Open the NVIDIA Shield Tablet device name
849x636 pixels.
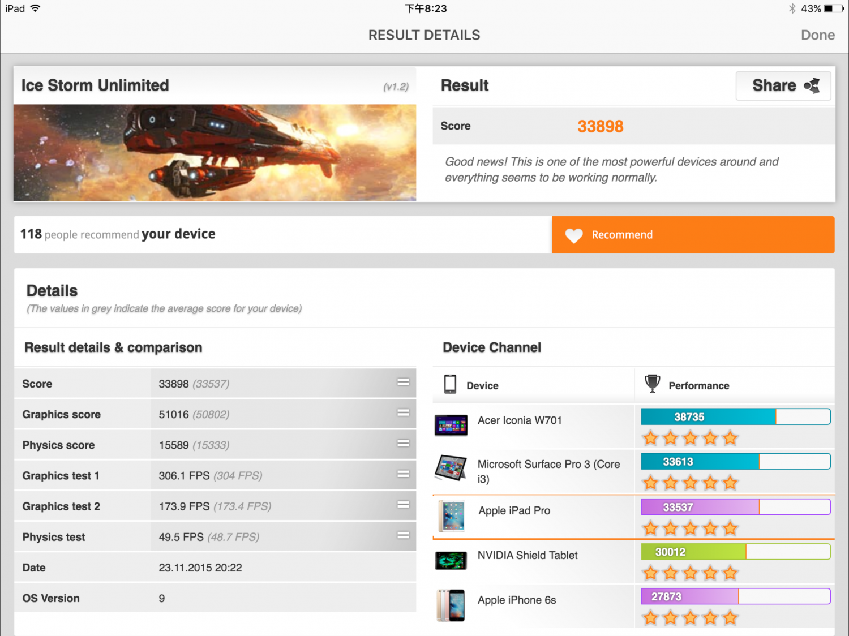point(528,555)
